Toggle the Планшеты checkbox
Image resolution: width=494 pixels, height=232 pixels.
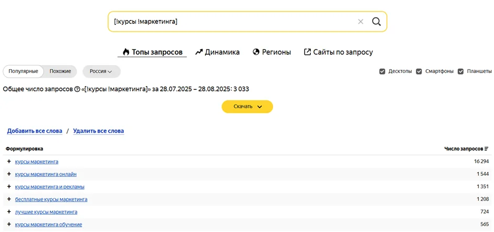point(460,71)
